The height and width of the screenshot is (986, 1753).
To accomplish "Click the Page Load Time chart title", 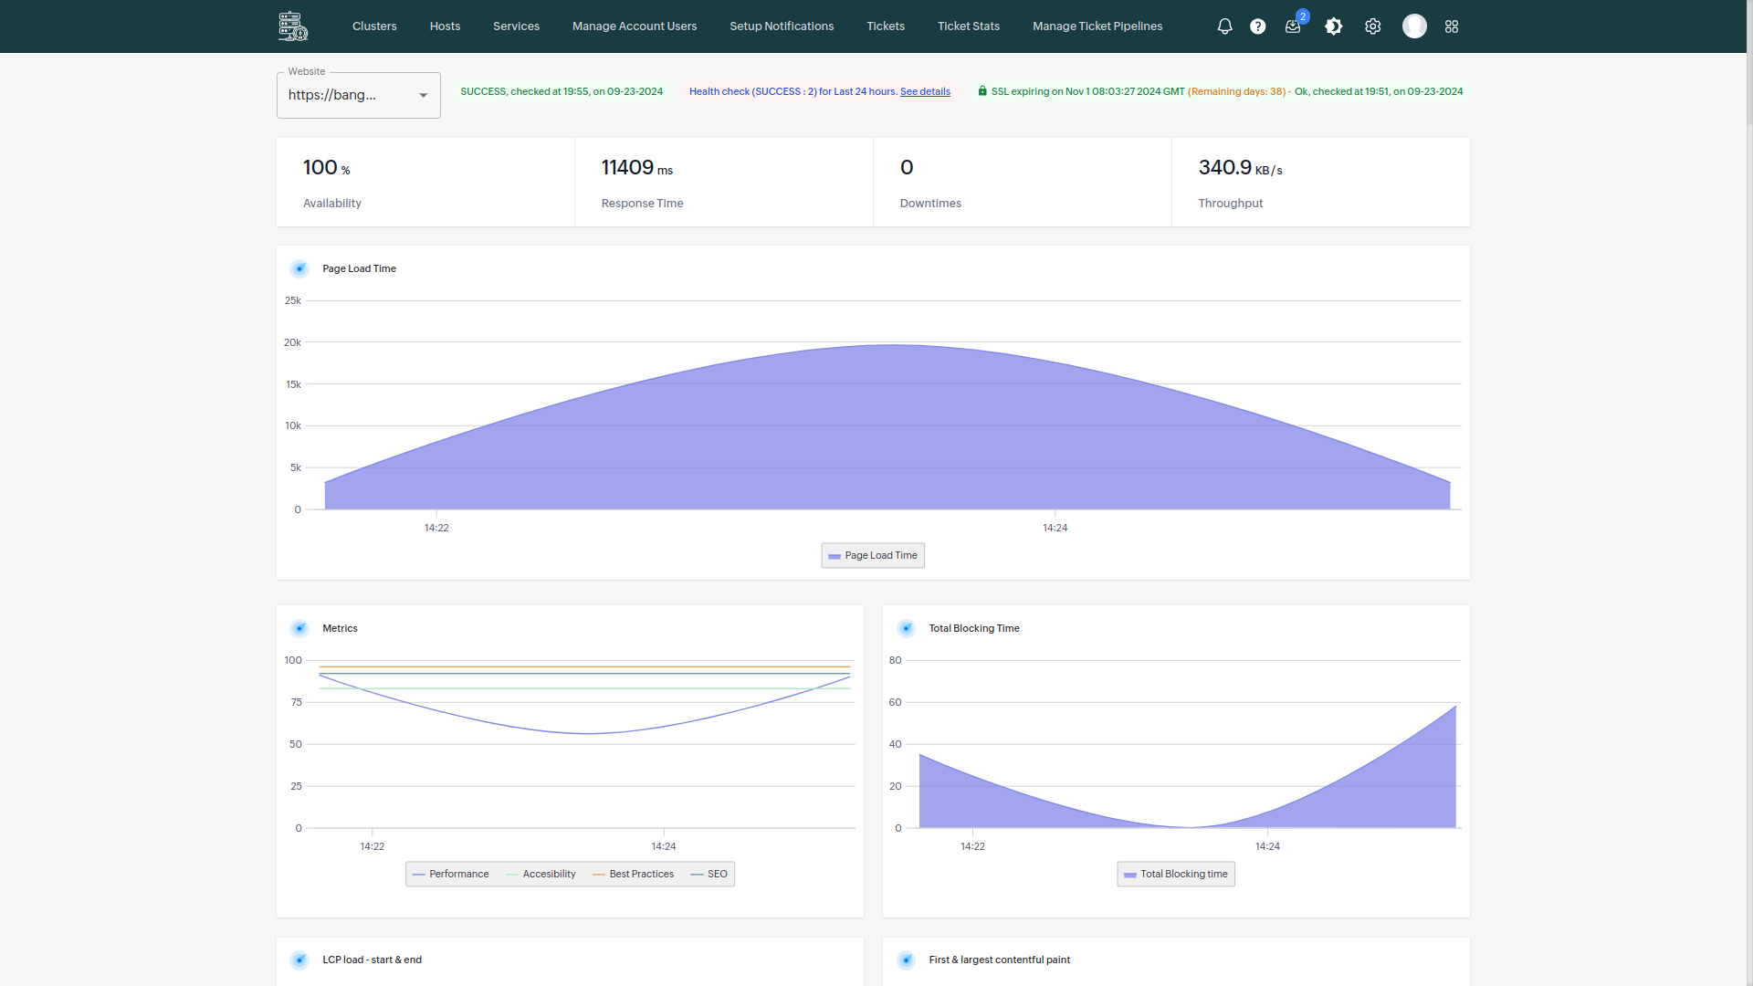I will pyautogui.click(x=359, y=268).
